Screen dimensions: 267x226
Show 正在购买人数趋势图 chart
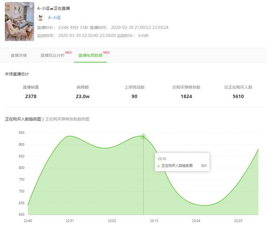(x=23, y=119)
